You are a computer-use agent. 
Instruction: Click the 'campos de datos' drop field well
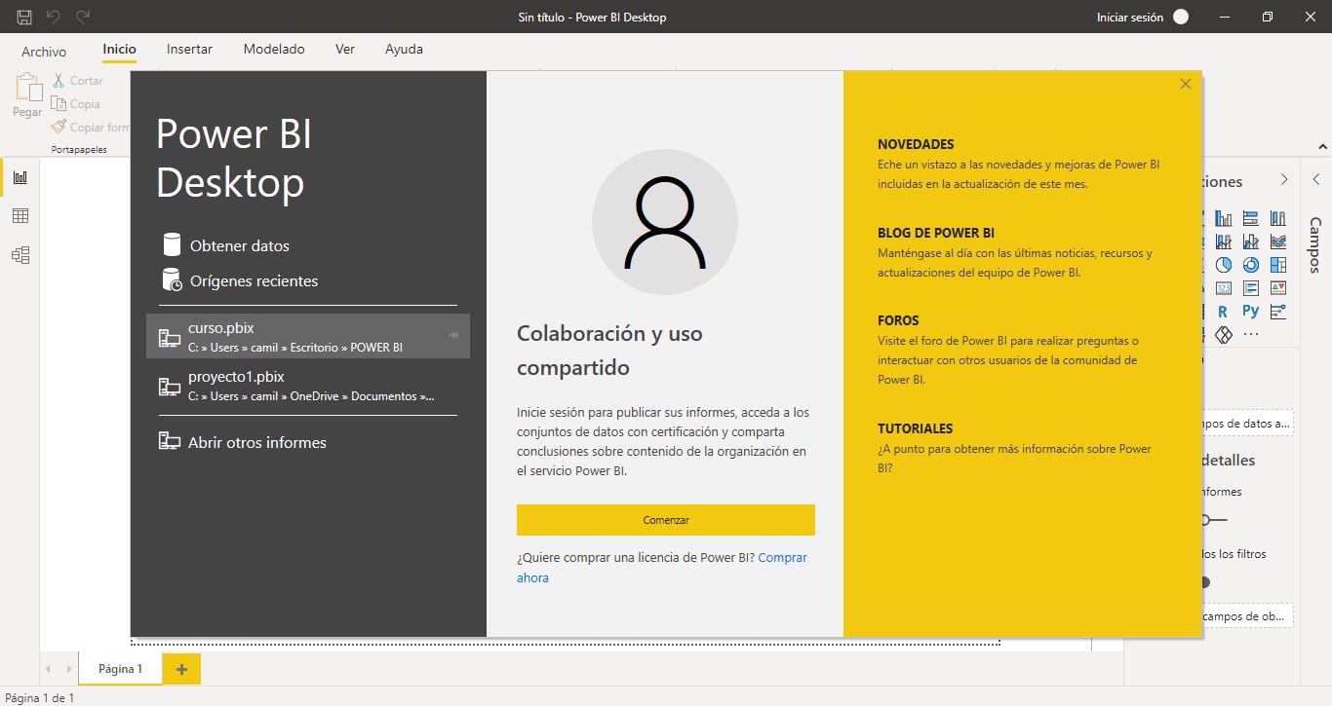pos(1247,423)
